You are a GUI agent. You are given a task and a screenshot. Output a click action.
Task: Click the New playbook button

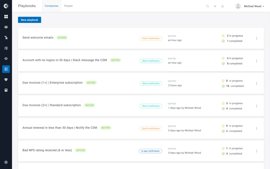point(30,20)
